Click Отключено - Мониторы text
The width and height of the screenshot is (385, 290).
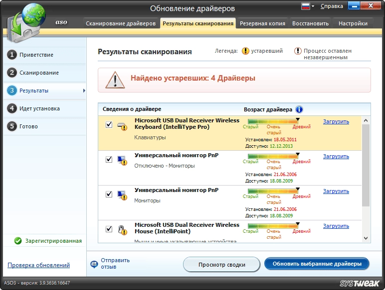pyautogui.click(x=165, y=166)
